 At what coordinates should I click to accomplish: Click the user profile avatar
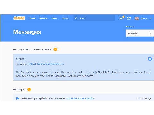[137, 19]
